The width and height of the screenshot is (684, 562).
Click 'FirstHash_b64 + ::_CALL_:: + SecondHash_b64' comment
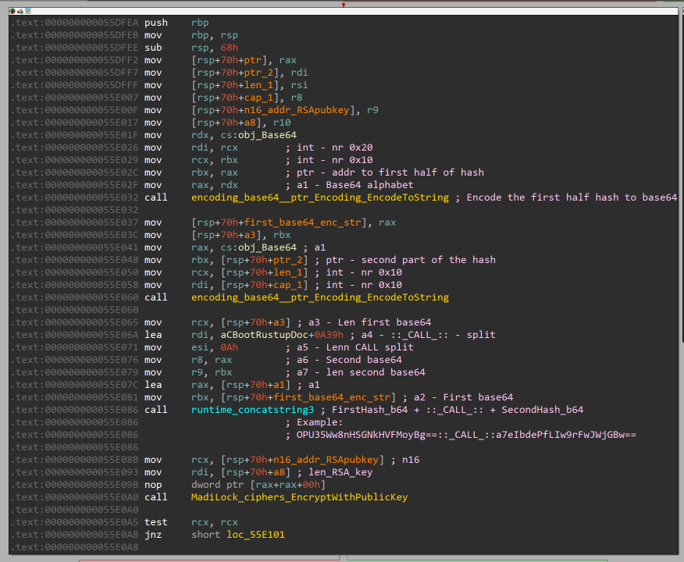457,410
